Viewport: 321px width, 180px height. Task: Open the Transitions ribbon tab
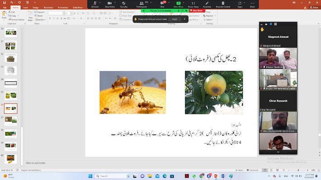point(48,8)
